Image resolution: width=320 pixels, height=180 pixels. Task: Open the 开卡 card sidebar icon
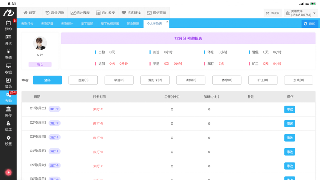[x=8, y=40]
